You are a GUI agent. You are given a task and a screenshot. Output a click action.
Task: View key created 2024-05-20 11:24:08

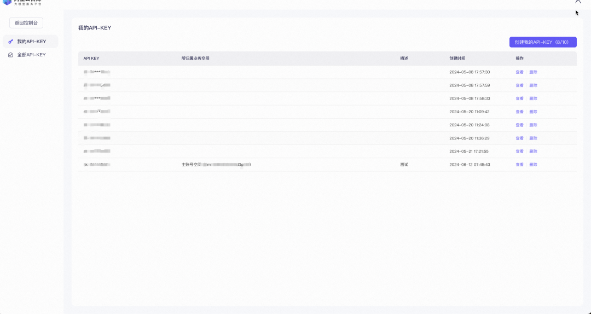(519, 125)
